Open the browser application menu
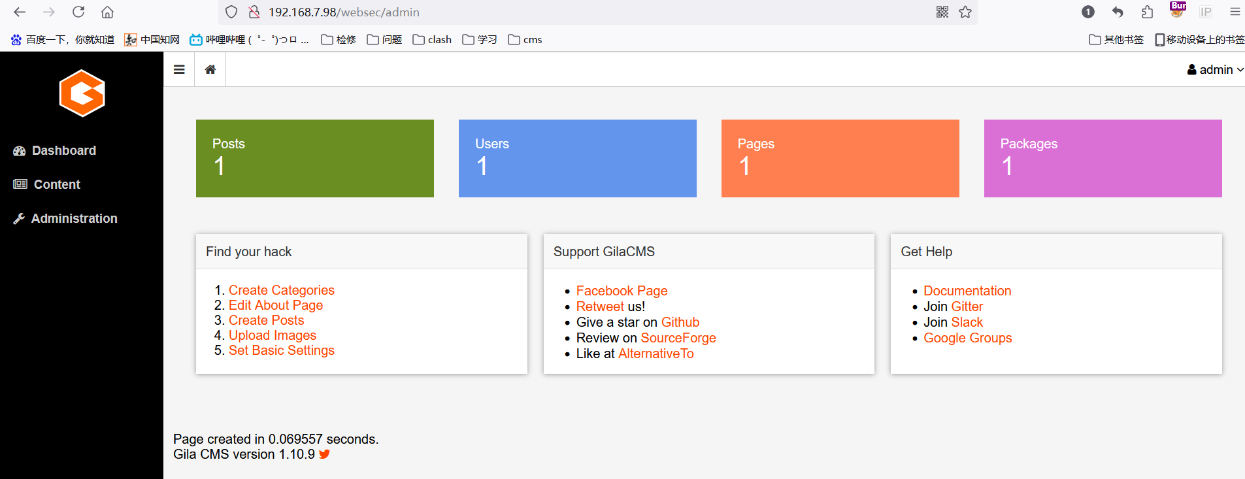 pos(1235,12)
